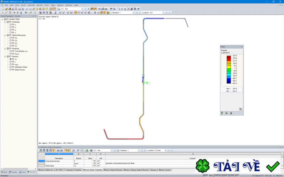Switch to Effective Statical Moments tab
Screen dimensions: 284x177
click(x=113, y=170)
